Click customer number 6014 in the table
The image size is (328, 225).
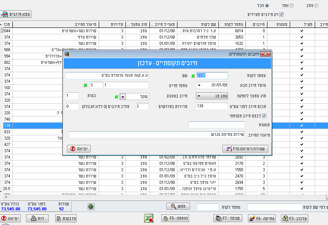[x=239, y=31]
